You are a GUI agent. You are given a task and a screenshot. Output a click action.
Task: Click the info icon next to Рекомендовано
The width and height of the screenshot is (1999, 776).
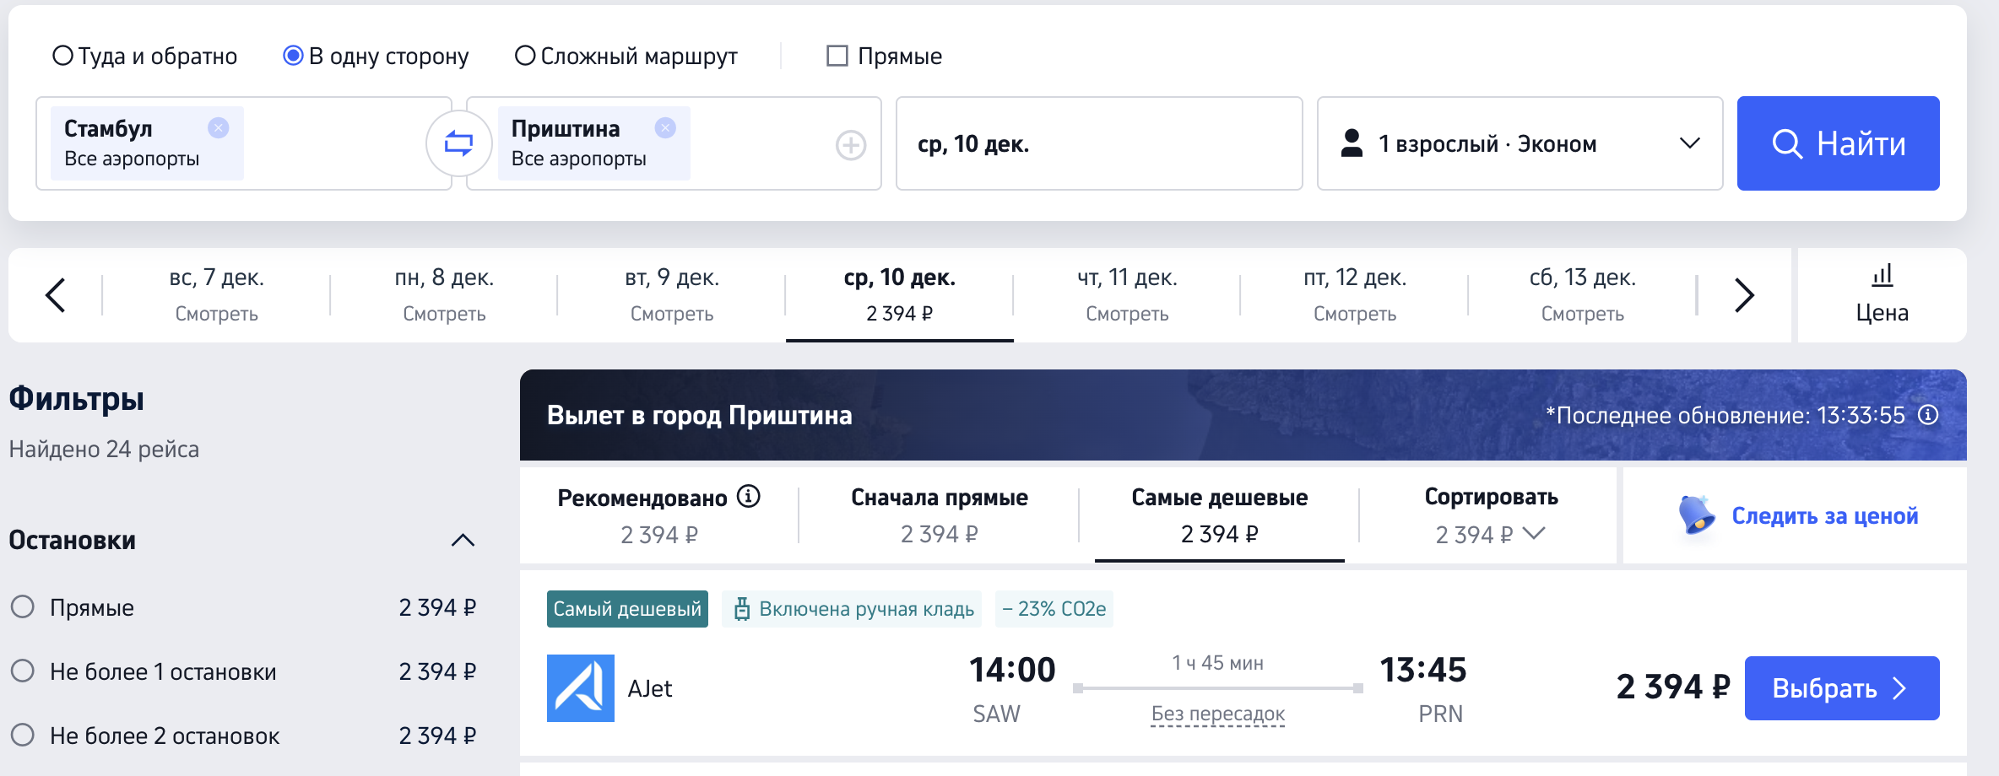tap(748, 496)
